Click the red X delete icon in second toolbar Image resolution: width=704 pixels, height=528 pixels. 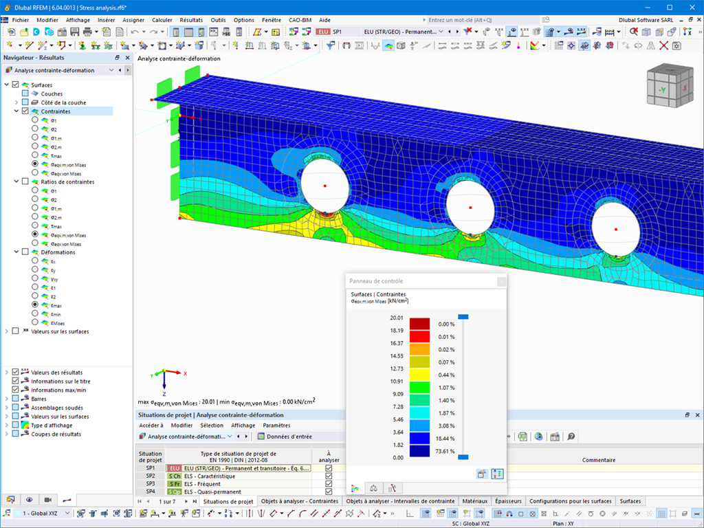pyautogui.click(x=663, y=45)
